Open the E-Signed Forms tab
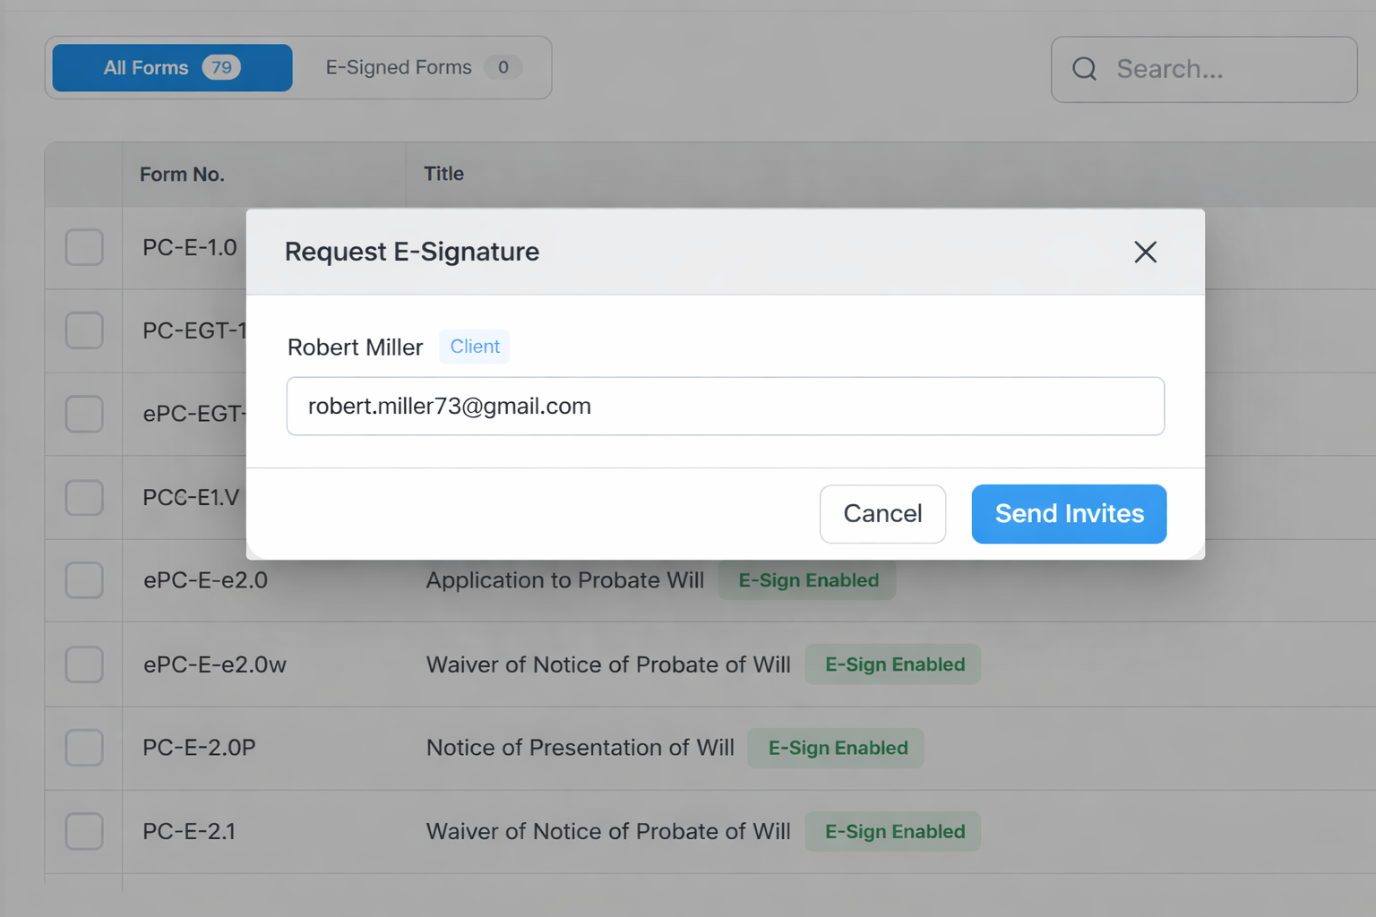 (422, 68)
